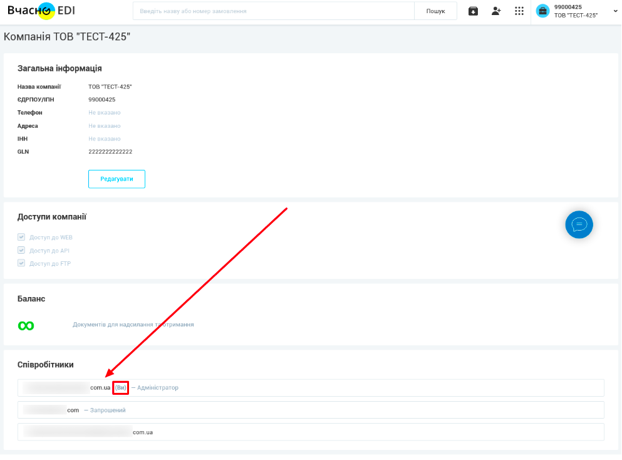Click the Документів для надсилання та отримання text

133,325
